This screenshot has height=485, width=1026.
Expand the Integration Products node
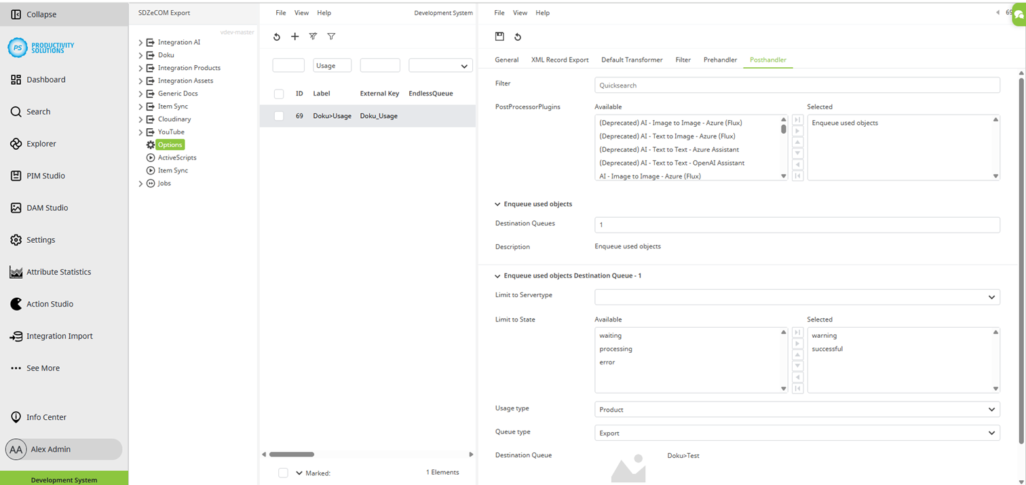(140, 68)
